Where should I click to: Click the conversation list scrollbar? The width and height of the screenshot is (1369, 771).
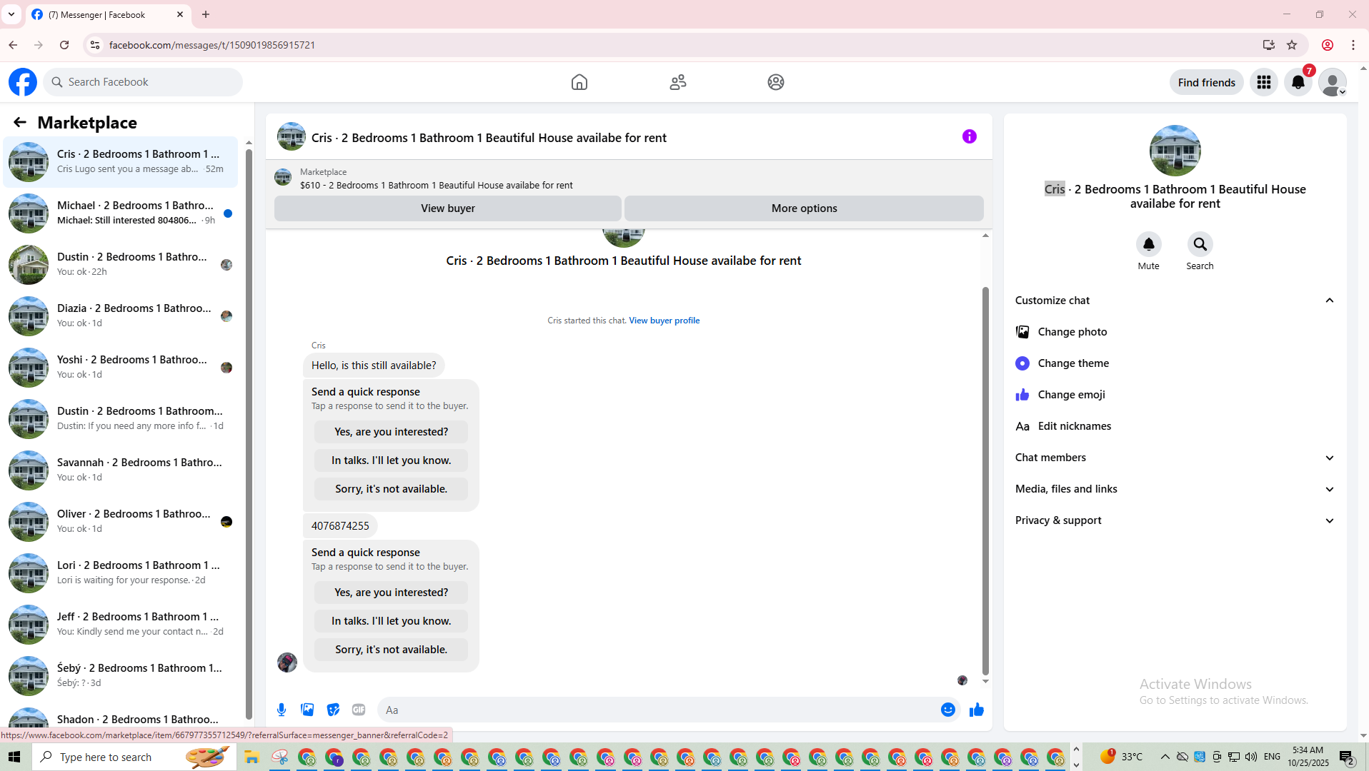(249, 434)
